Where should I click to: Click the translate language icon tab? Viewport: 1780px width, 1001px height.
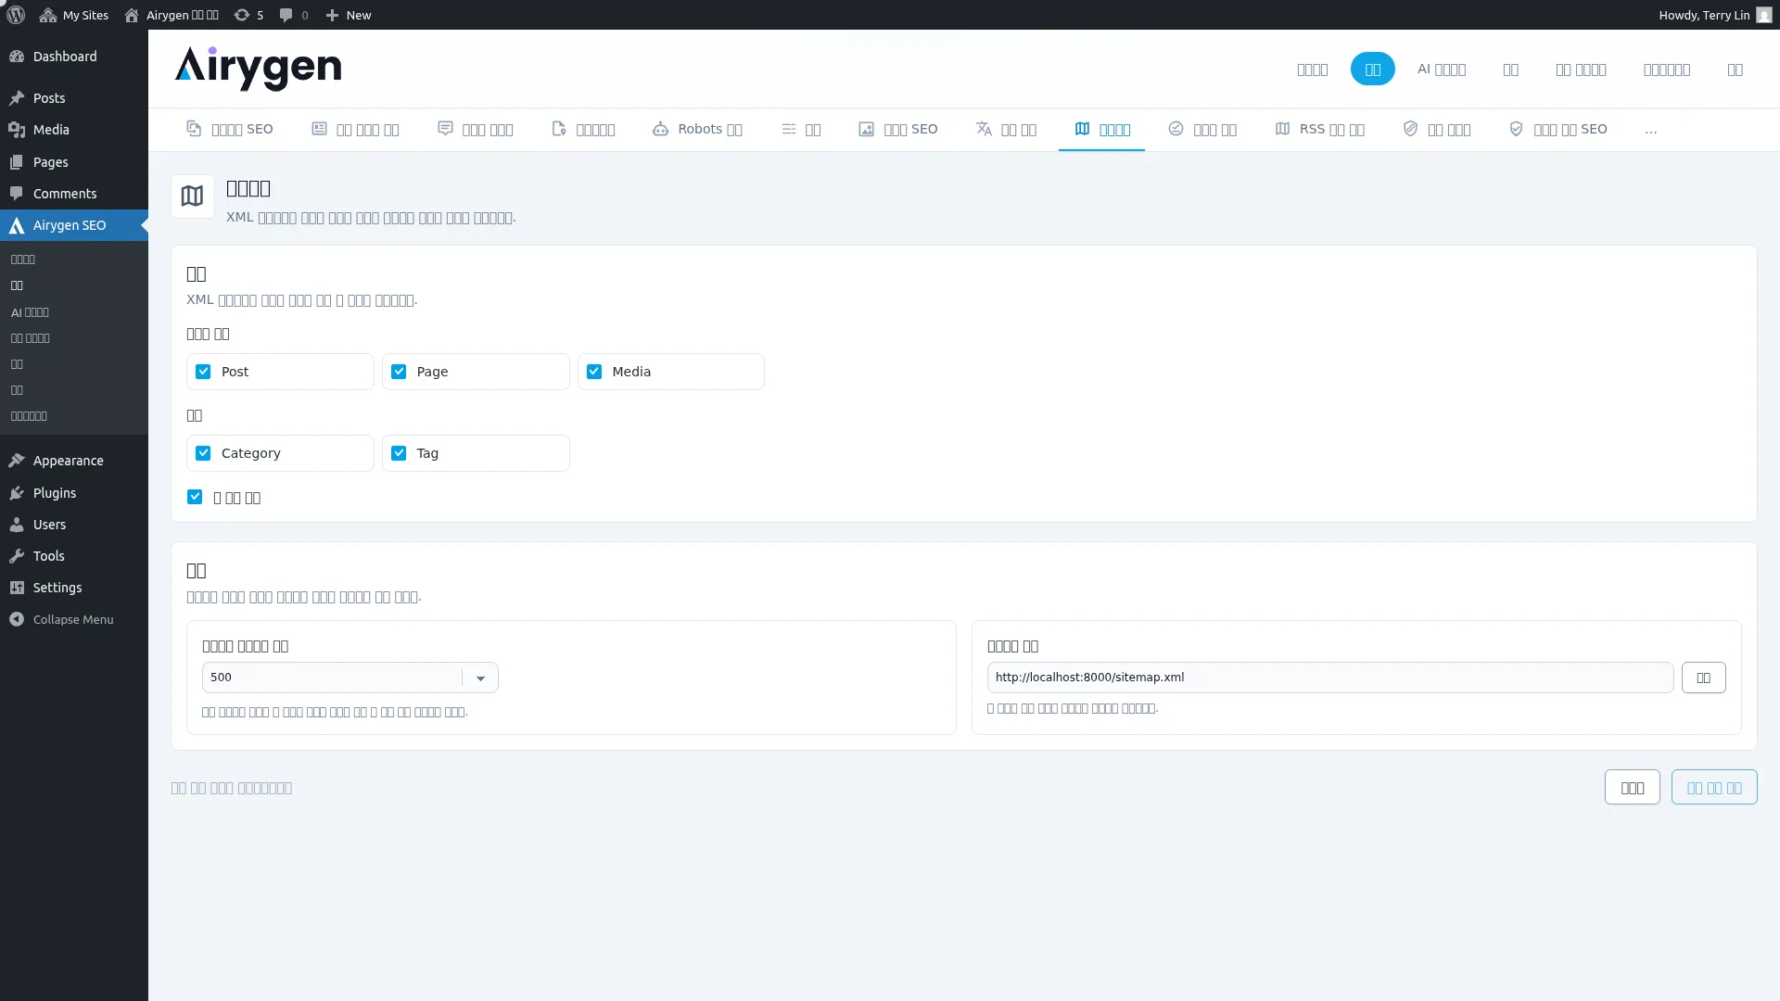984,129
